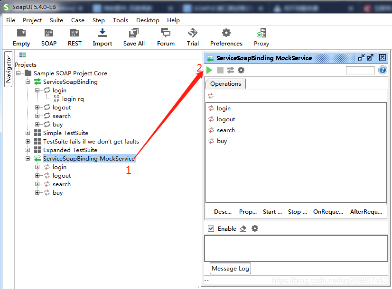
Task: Open the Desc... description button
Action: coord(223,212)
